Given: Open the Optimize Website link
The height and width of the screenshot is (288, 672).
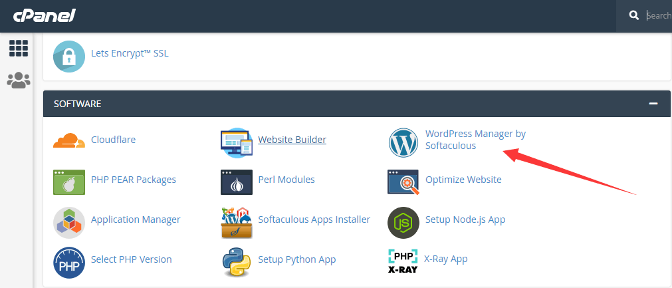Looking at the screenshot, I should coord(463,180).
